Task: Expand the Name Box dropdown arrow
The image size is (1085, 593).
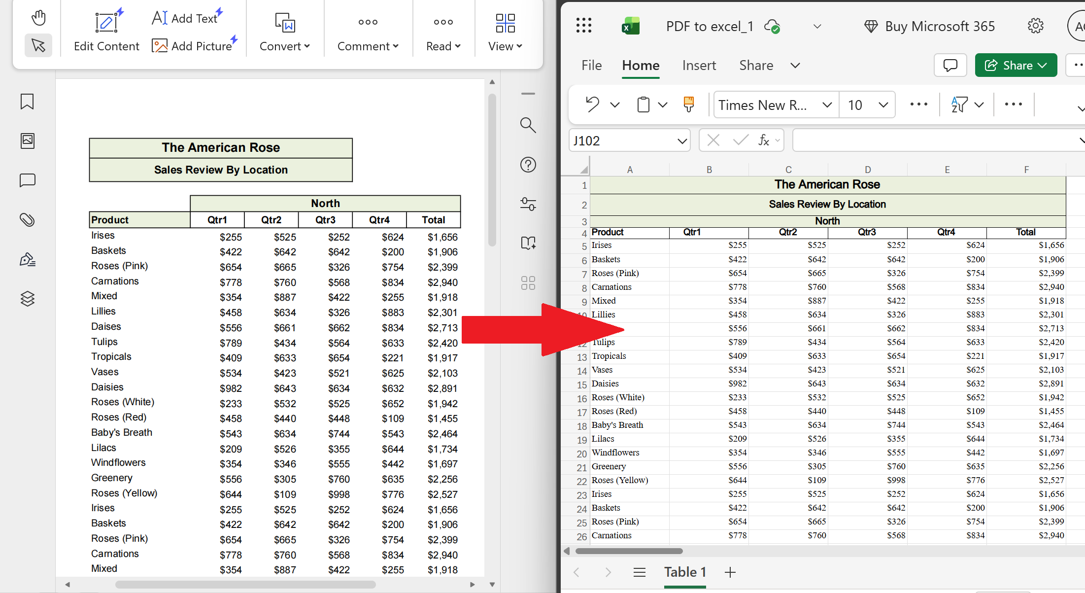Action: click(682, 141)
